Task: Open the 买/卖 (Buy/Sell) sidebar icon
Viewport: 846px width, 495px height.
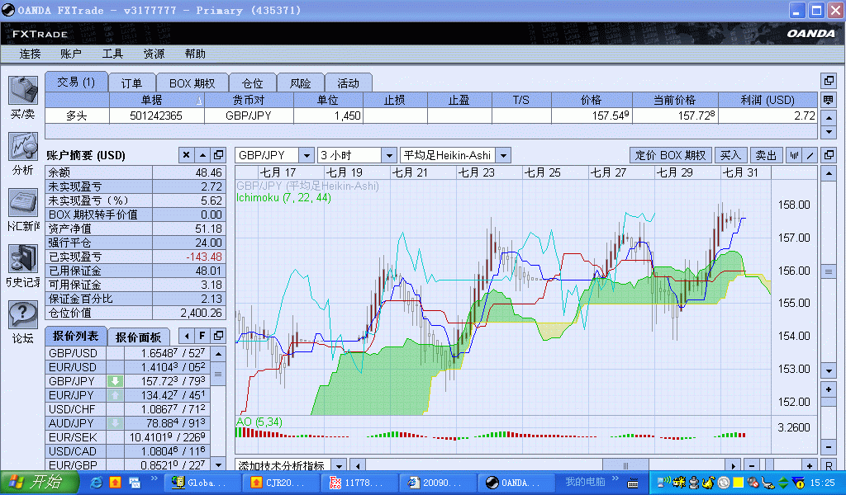Action: [22, 91]
